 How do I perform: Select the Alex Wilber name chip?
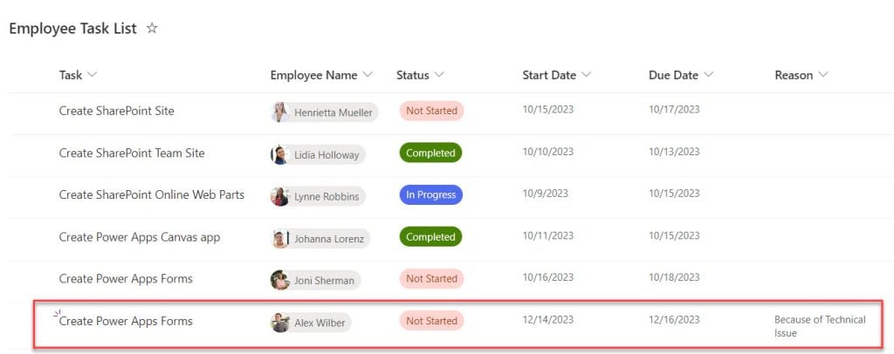[311, 323]
